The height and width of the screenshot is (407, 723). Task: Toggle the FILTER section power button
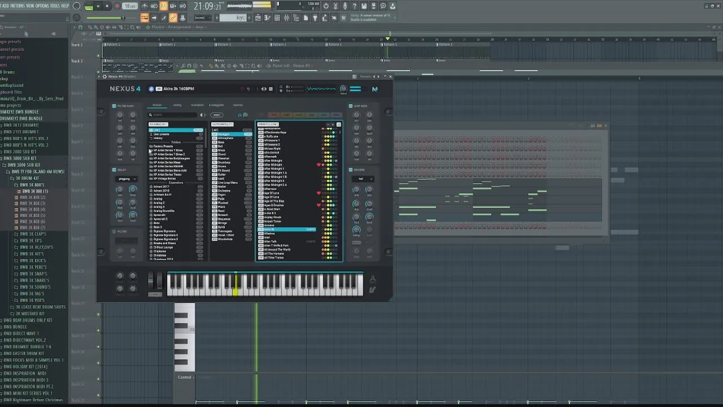(114, 232)
